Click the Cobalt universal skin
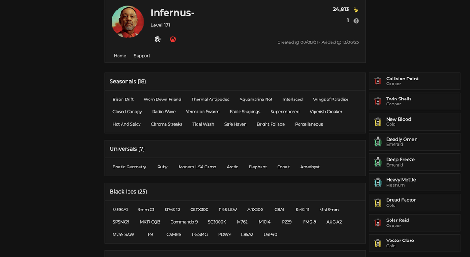 [x=283, y=167]
